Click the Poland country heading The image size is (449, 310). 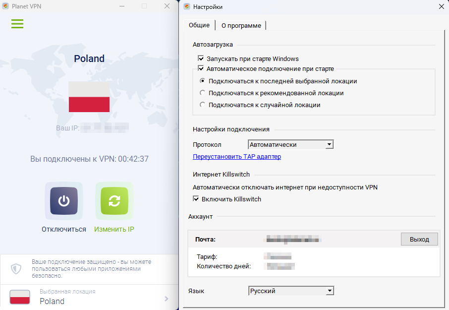(x=89, y=59)
